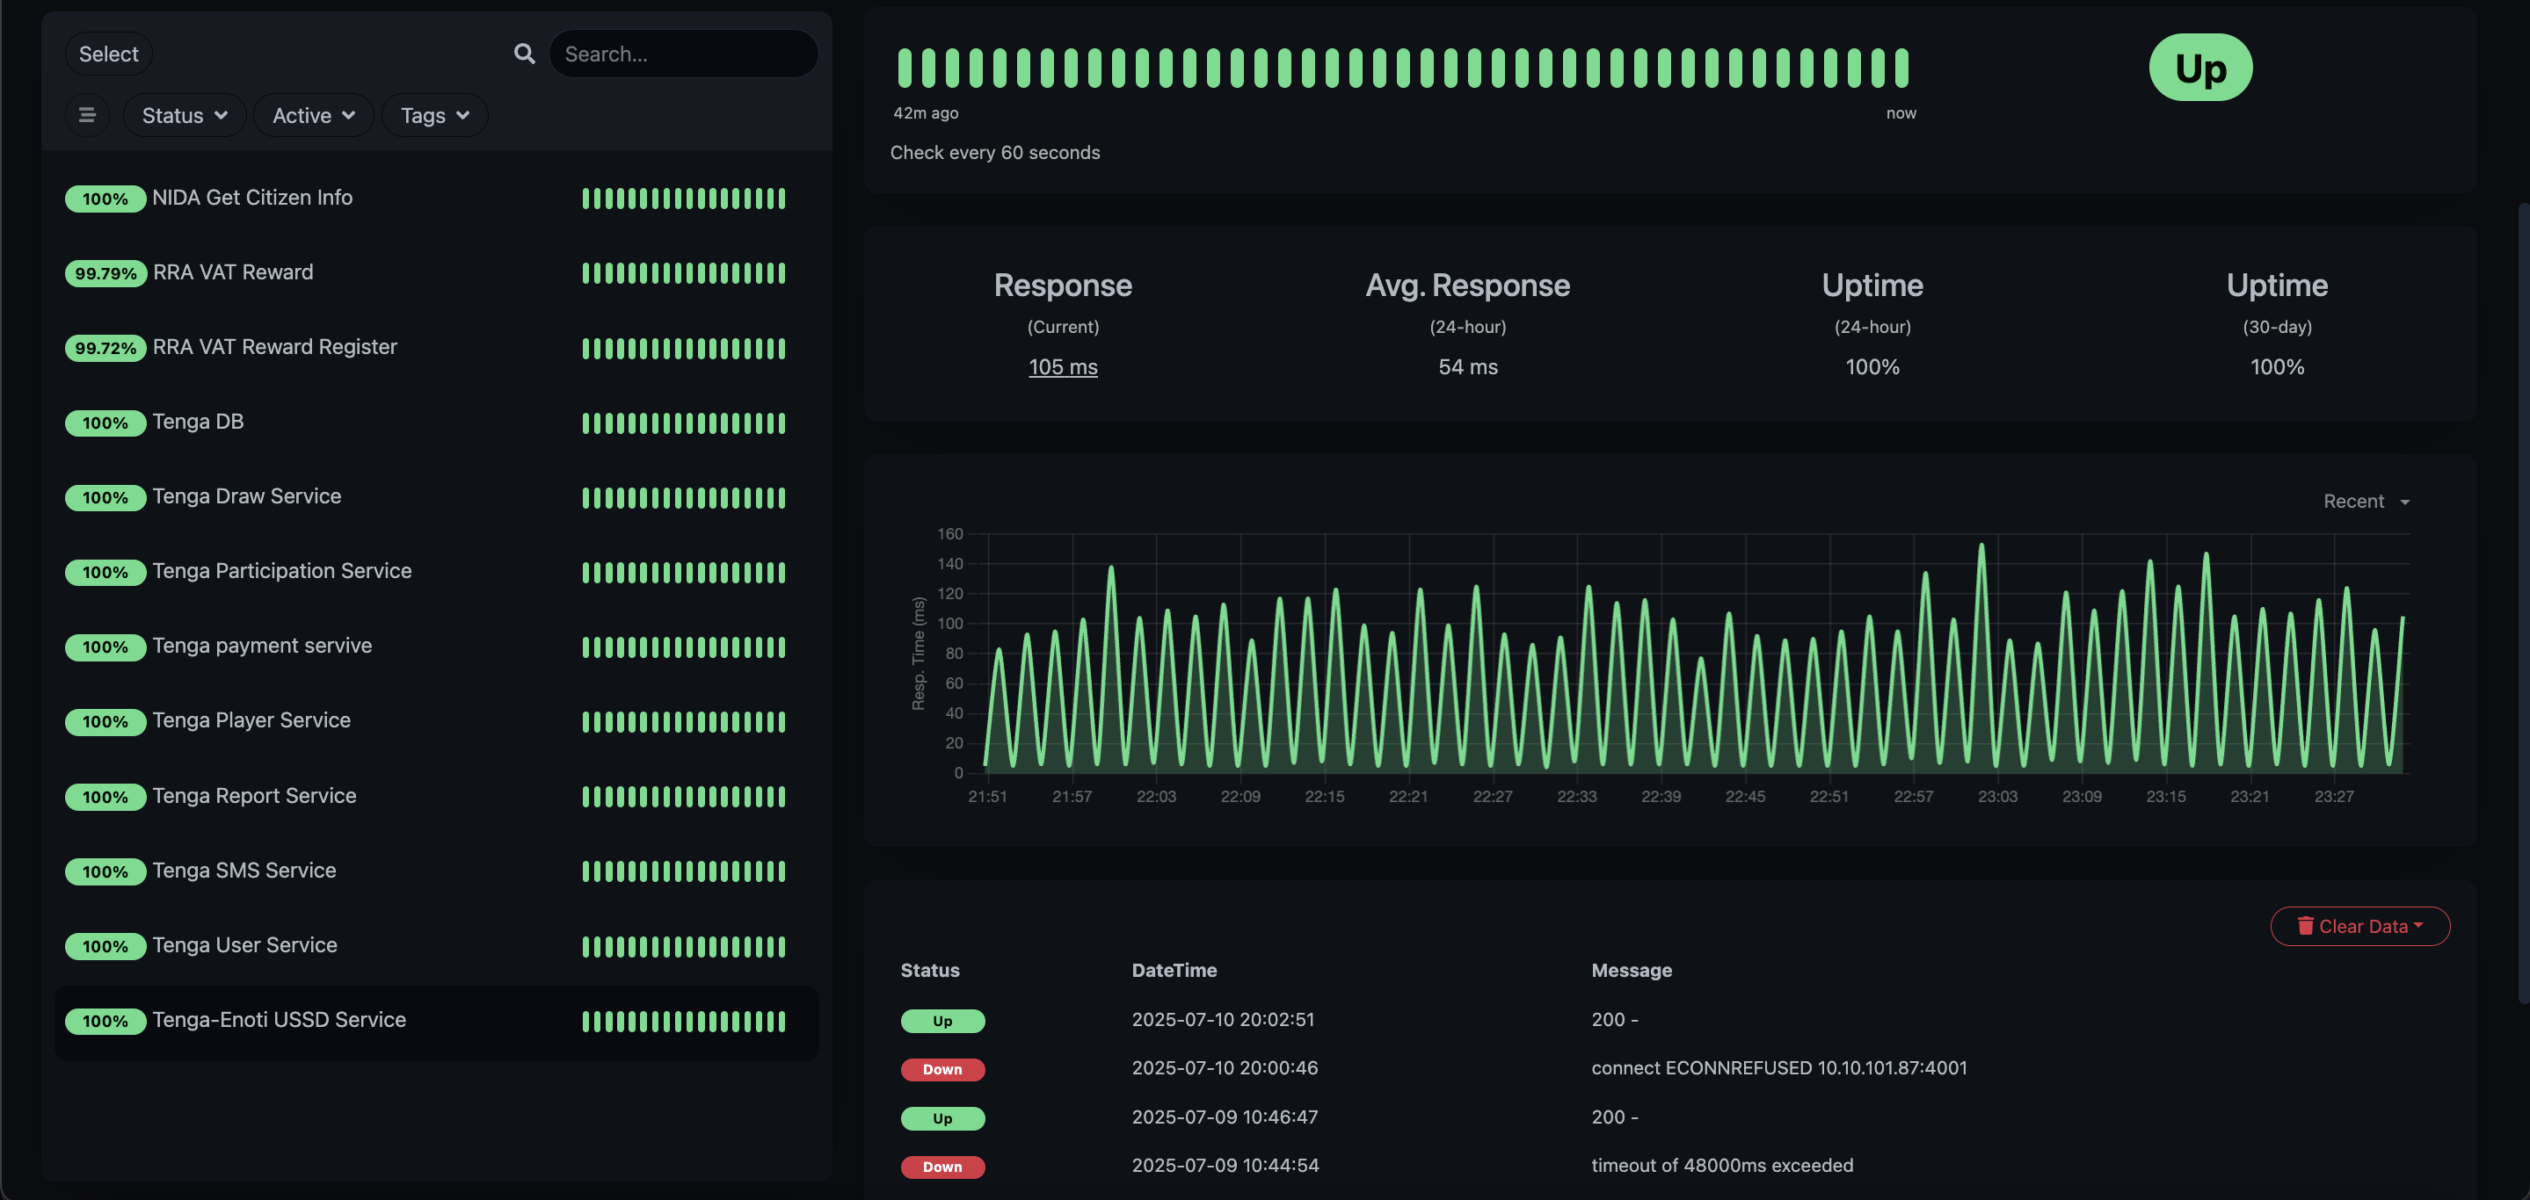Open the trash icon in Clear Data
This screenshot has height=1200, width=2530.
(2307, 925)
